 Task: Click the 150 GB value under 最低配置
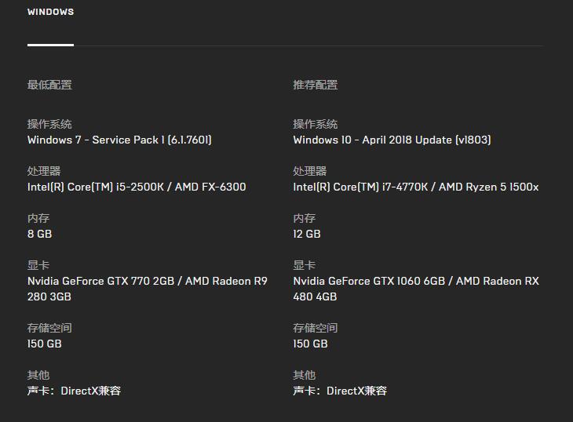(x=44, y=344)
